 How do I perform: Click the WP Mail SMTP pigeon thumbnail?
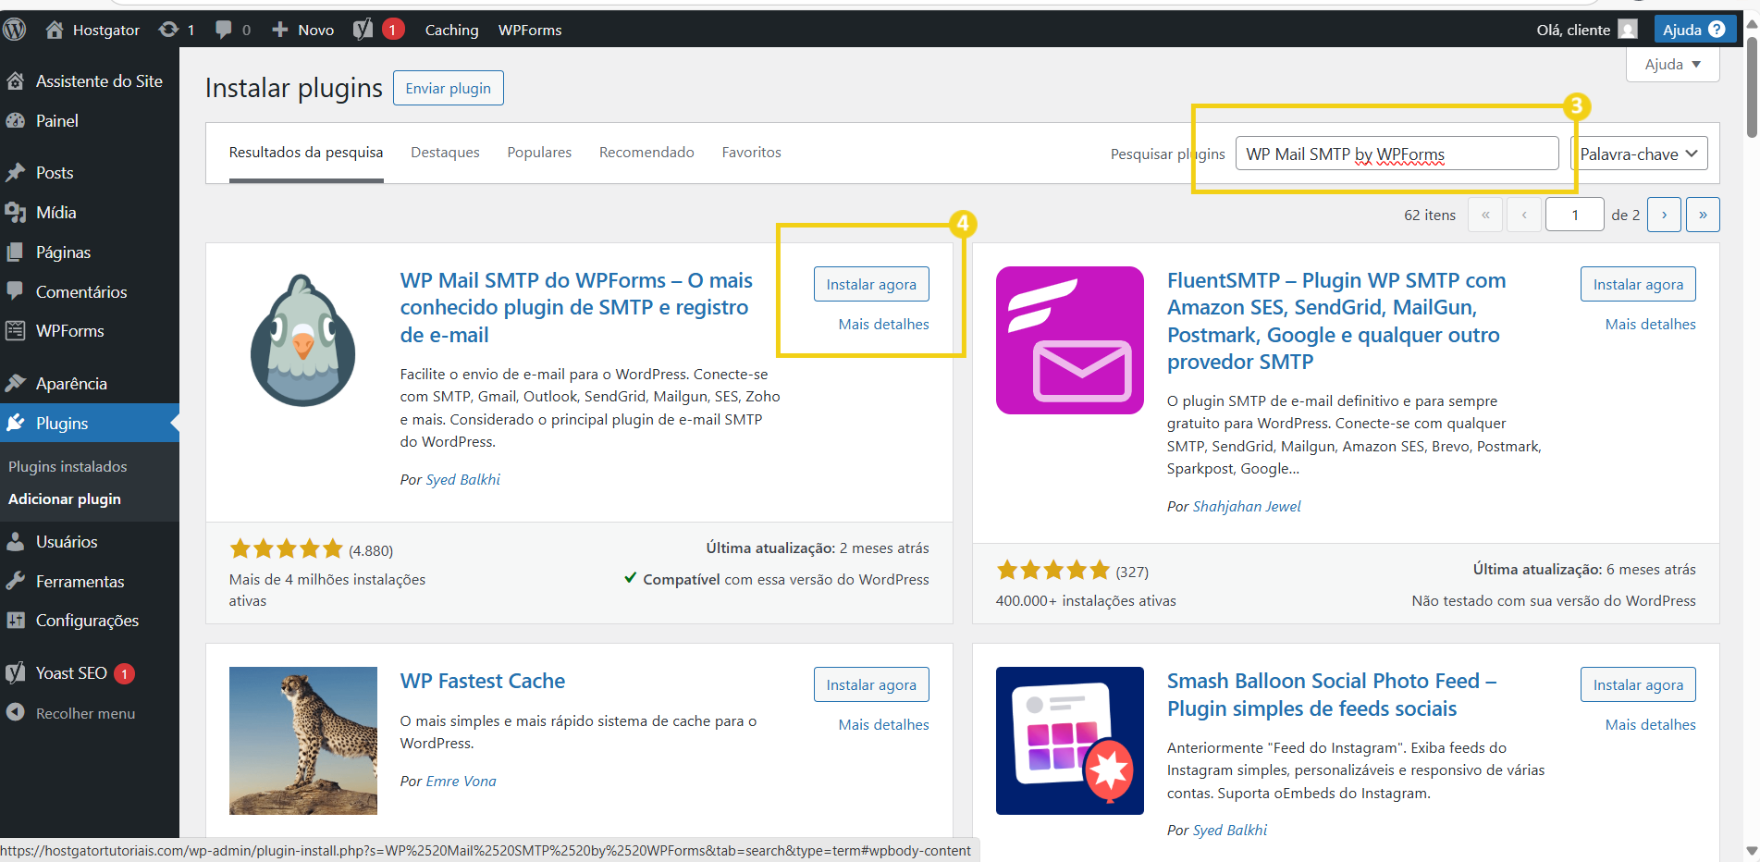pyautogui.click(x=303, y=340)
